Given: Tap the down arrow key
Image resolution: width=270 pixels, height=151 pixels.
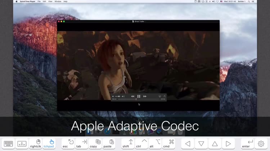Looking at the screenshot, I should [201, 143].
